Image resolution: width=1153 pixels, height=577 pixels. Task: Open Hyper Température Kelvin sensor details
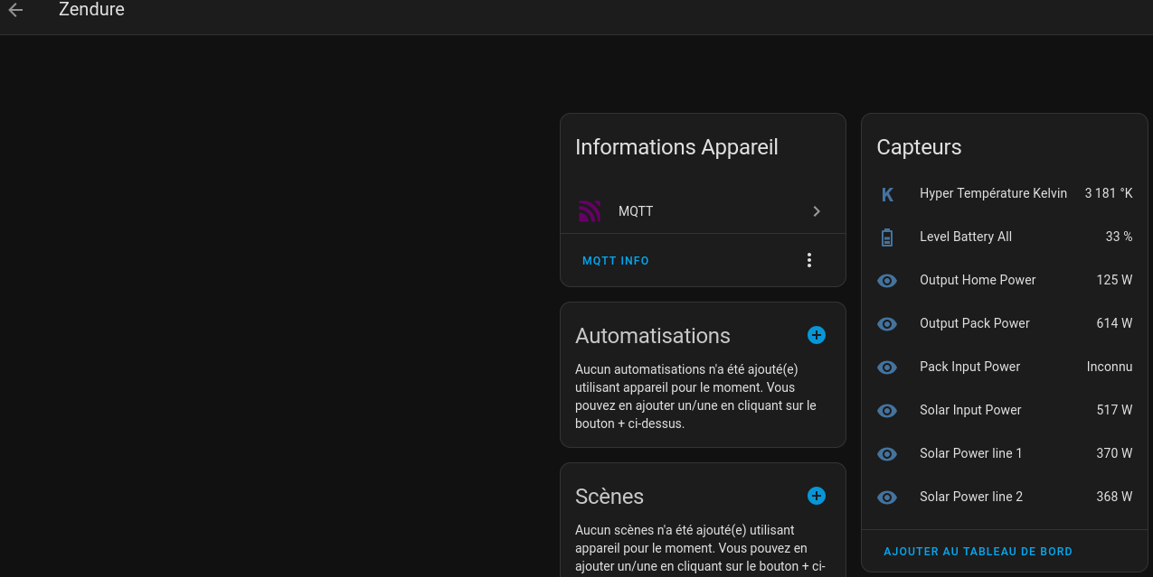(x=993, y=193)
